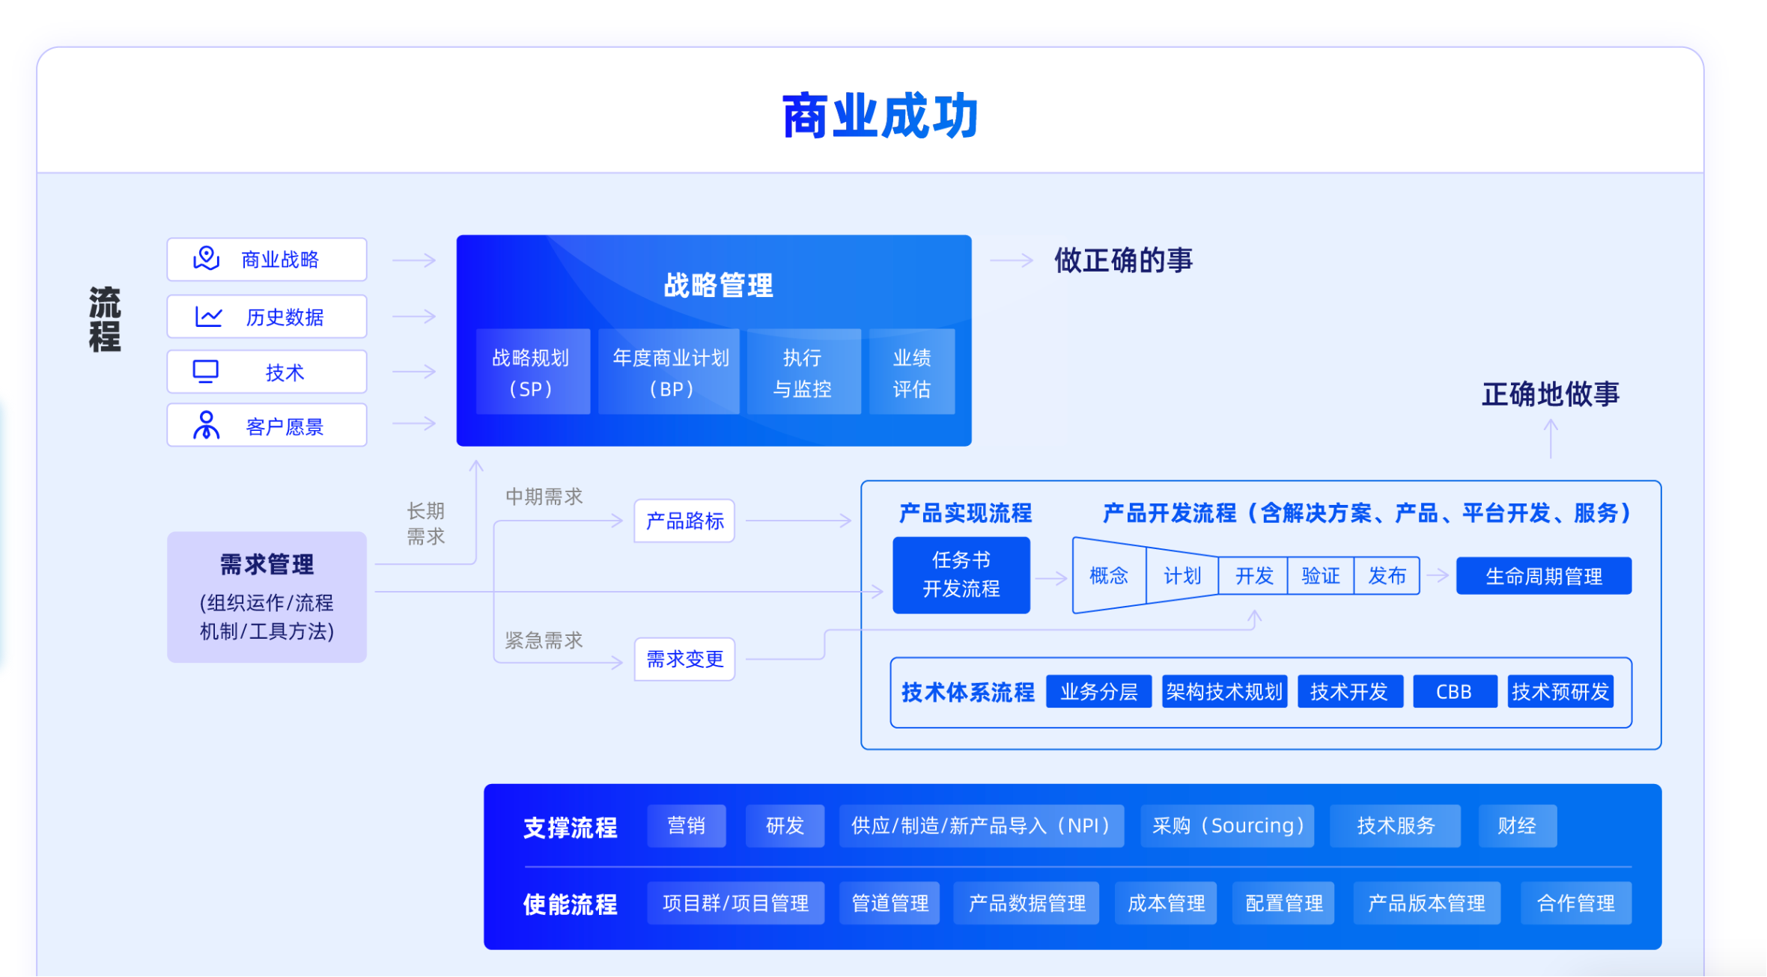Click the 需求变更 box
The height and width of the screenshot is (977, 1767).
point(684,659)
